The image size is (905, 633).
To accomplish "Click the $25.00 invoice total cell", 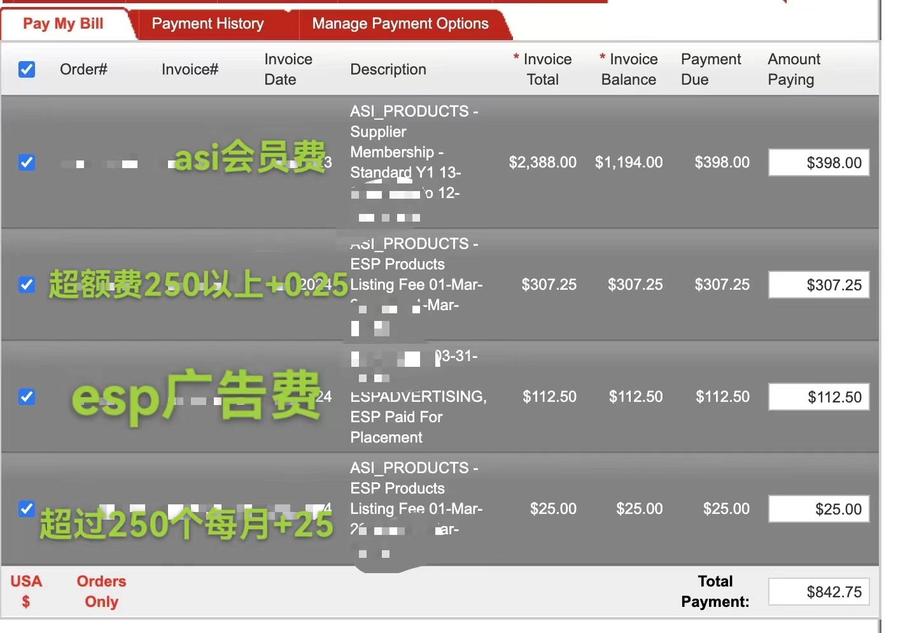I will [553, 509].
